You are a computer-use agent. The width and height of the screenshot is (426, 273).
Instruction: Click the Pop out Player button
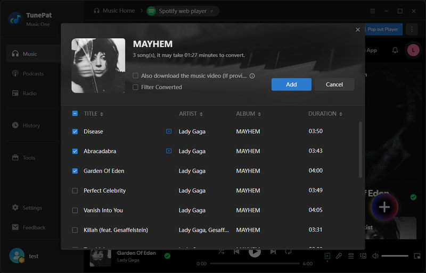(383, 29)
